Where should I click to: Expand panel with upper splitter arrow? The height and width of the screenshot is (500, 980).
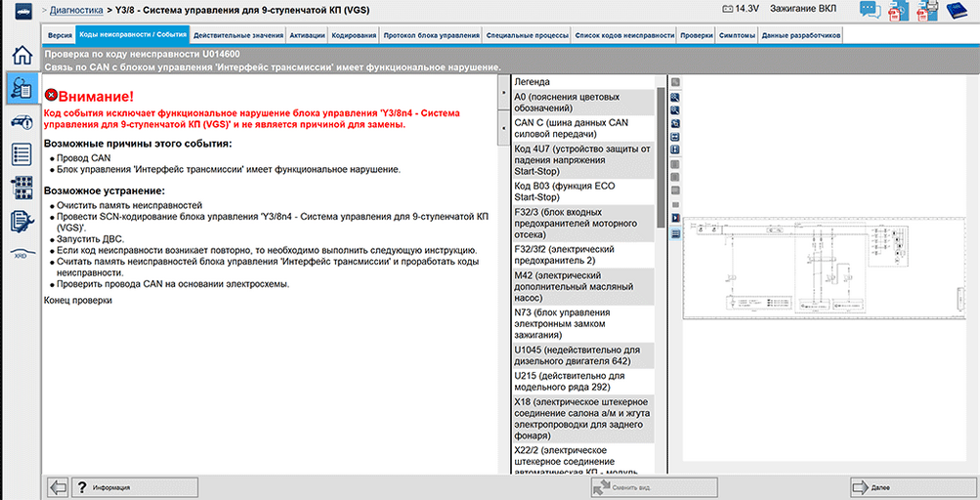(503, 93)
